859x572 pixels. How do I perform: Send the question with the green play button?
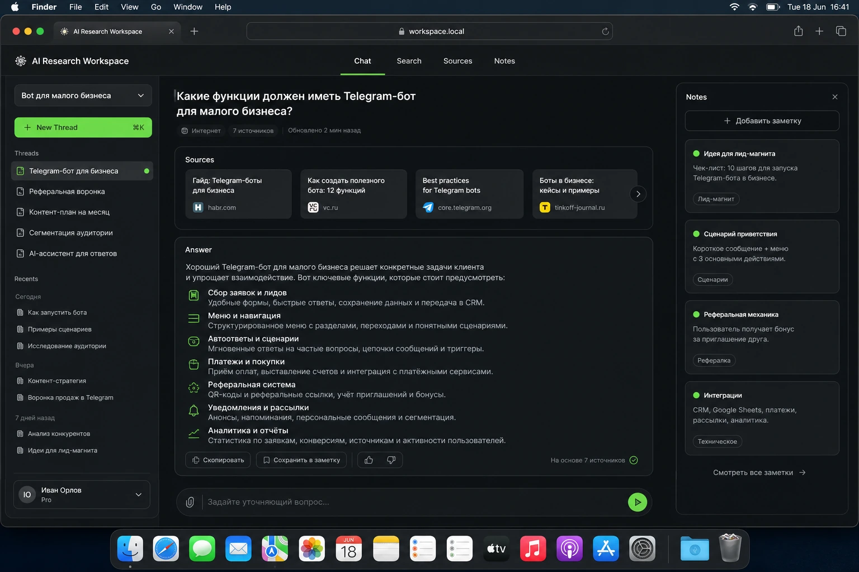[x=638, y=502]
